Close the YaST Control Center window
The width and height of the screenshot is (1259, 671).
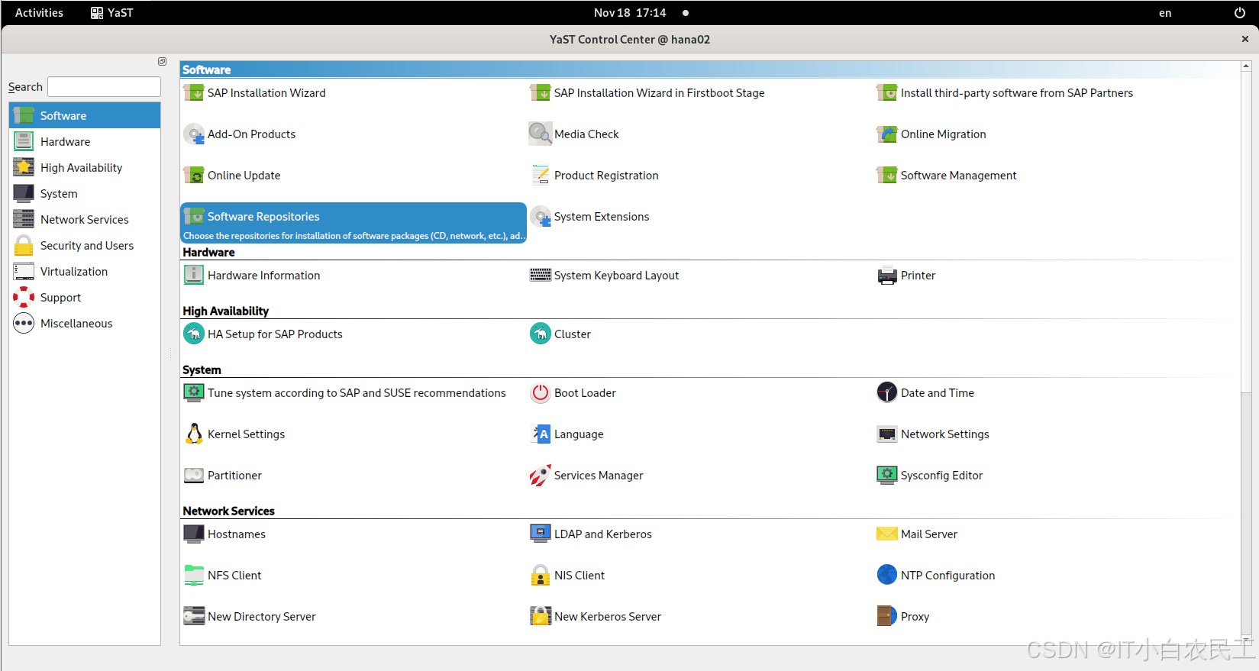[1244, 39]
